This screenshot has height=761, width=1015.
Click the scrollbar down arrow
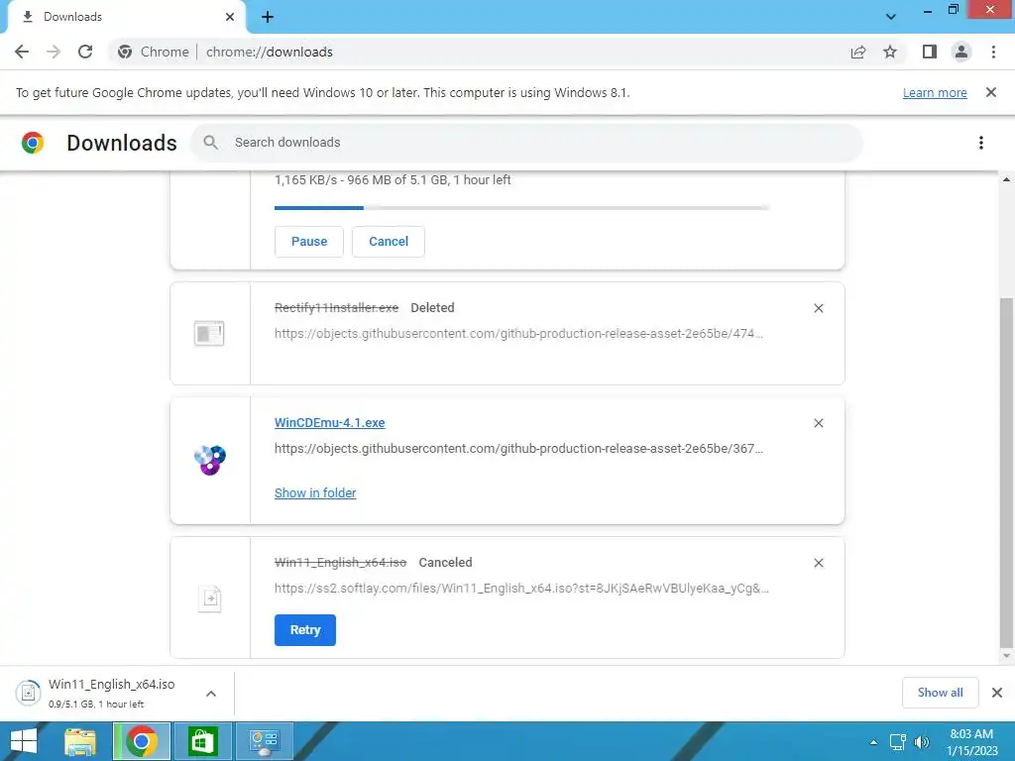click(1006, 656)
